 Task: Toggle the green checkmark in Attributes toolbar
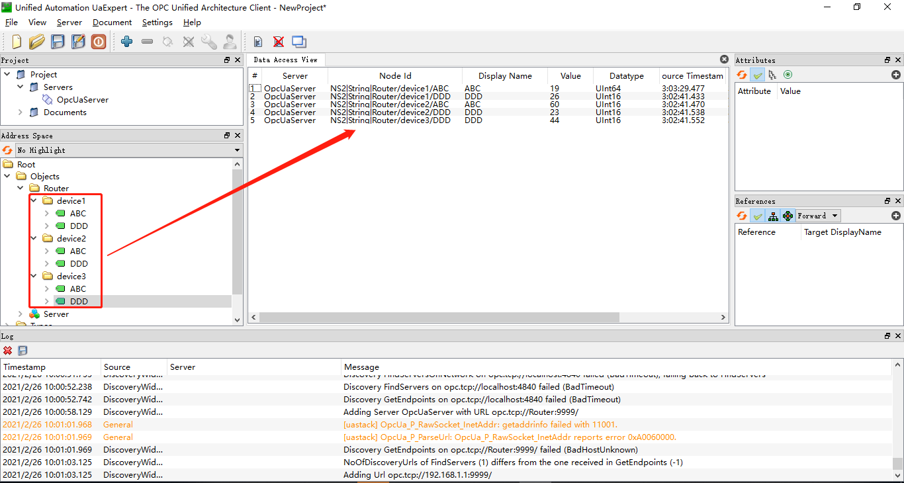(x=757, y=75)
